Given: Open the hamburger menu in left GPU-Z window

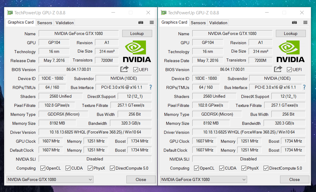Looking at the screenshot, I should pos(152,22).
